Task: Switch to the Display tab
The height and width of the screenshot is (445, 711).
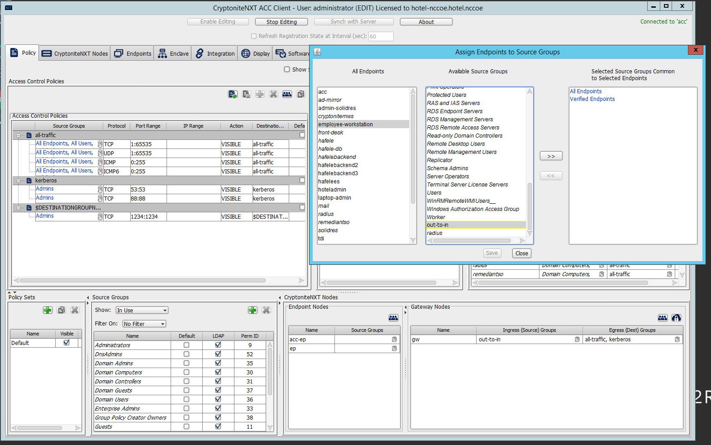Action: coord(256,53)
